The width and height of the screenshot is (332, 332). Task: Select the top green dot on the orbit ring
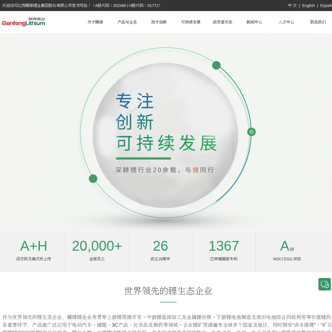(x=216, y=65)
